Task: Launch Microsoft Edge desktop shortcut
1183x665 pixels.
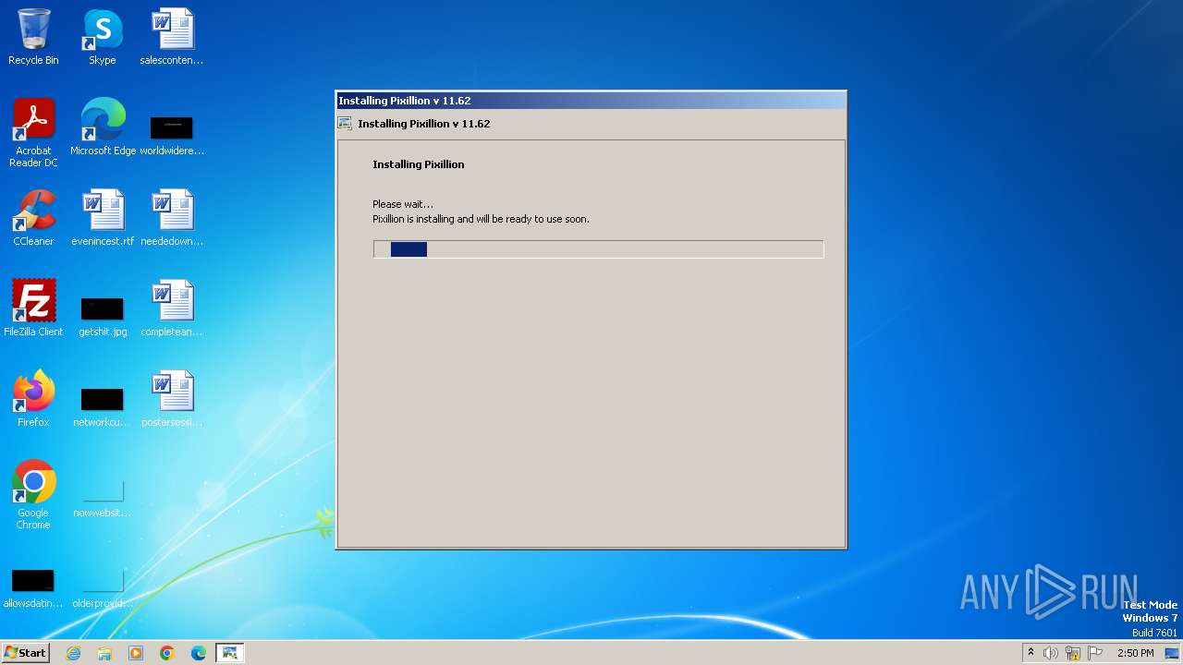Action: point(103,128)
